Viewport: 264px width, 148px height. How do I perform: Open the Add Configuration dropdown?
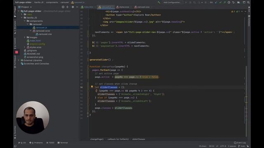point(172,2)
